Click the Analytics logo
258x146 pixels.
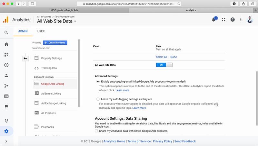pos(5,20)
